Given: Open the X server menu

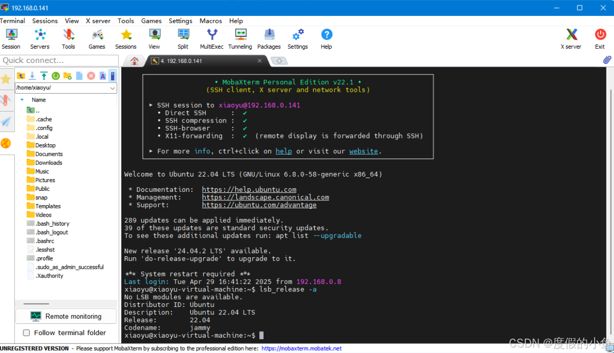Looking at the screenshot, I should pos(98,21).
